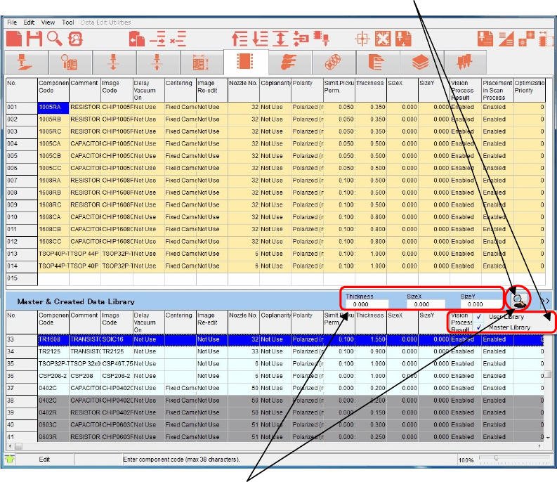Open the component data tab with film-strip icon

tap(245, 63)
